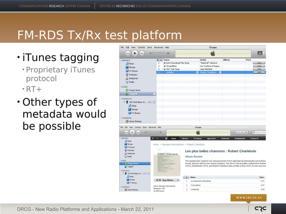This screenshot has height=214, width=286.
Task: Open the Advanced menu in the upper iTunes window
Action: tap(158, 47)
